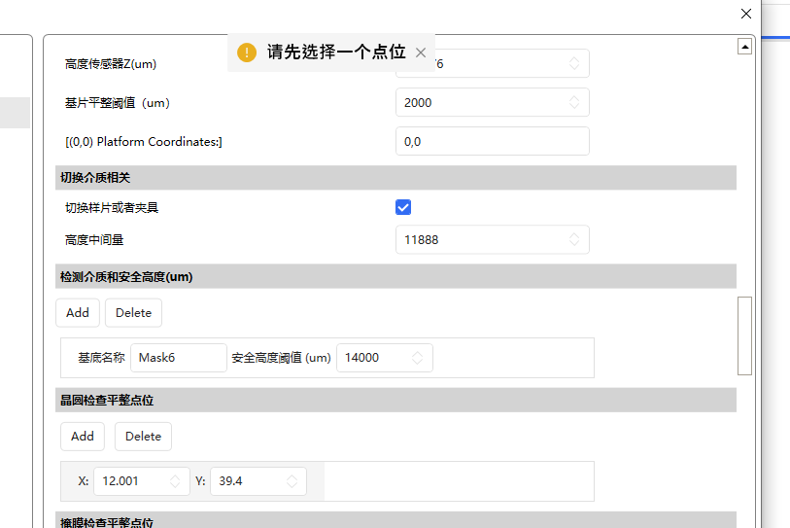
Task: Click stepper arrows of 高度传感器Z field
Action: click(x=574, y=63)
